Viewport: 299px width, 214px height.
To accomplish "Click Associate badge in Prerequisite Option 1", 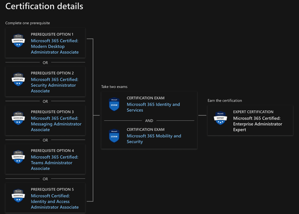I will pyautogui.click(x=18, y=41).
